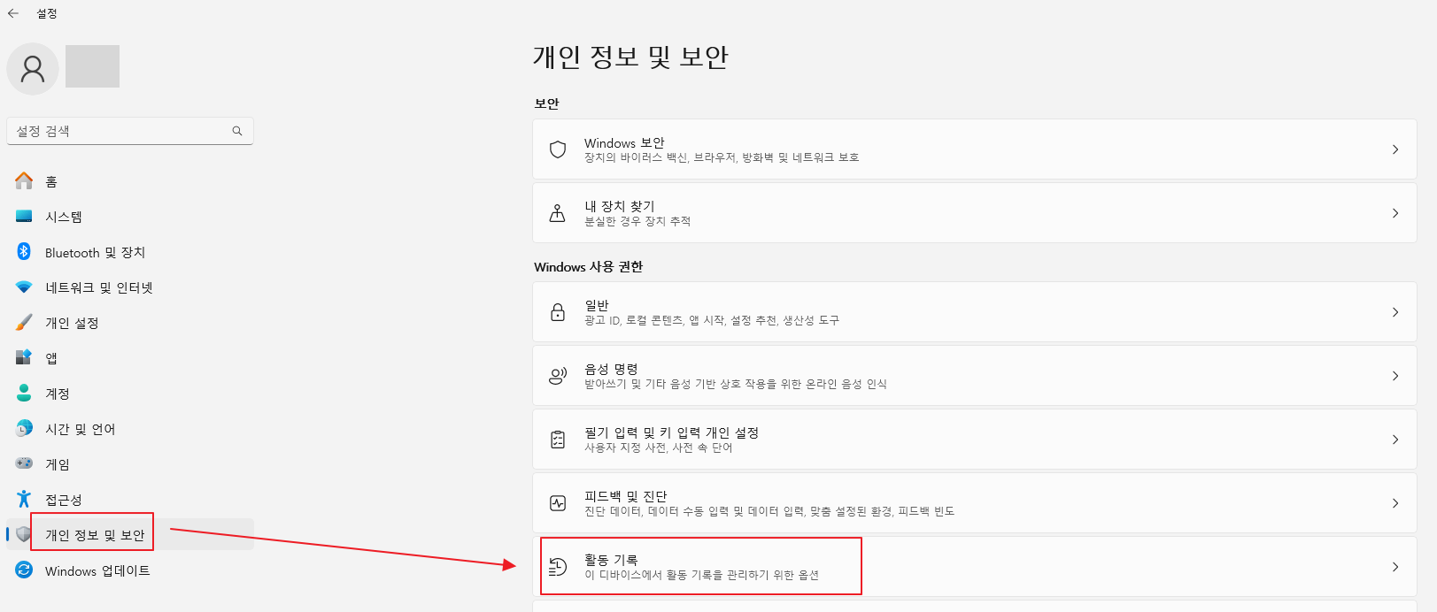Open 앱 settings page
The width and height of the screenshot is (1437, 612).
[130, 358]
